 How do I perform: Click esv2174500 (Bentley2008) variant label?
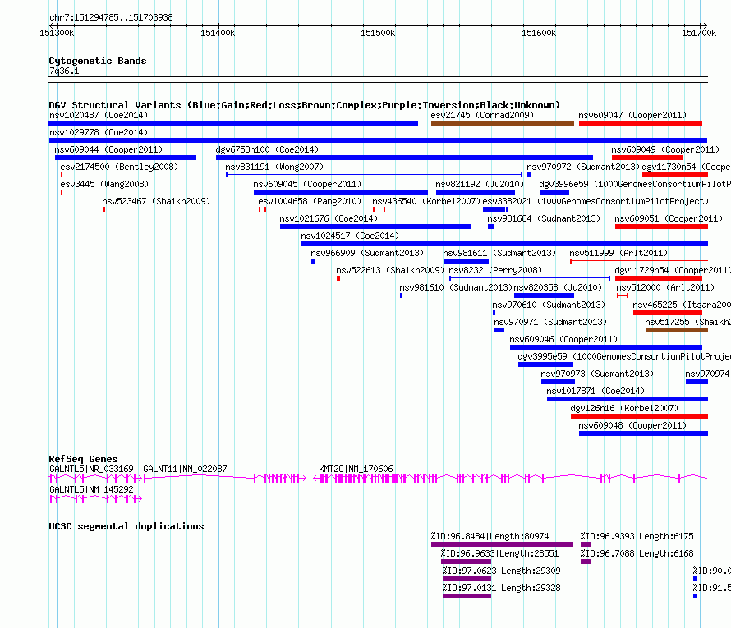tap(119, 167)
